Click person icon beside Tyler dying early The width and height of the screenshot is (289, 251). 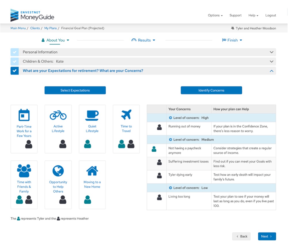pyautogui.click(x=159, y=175)
